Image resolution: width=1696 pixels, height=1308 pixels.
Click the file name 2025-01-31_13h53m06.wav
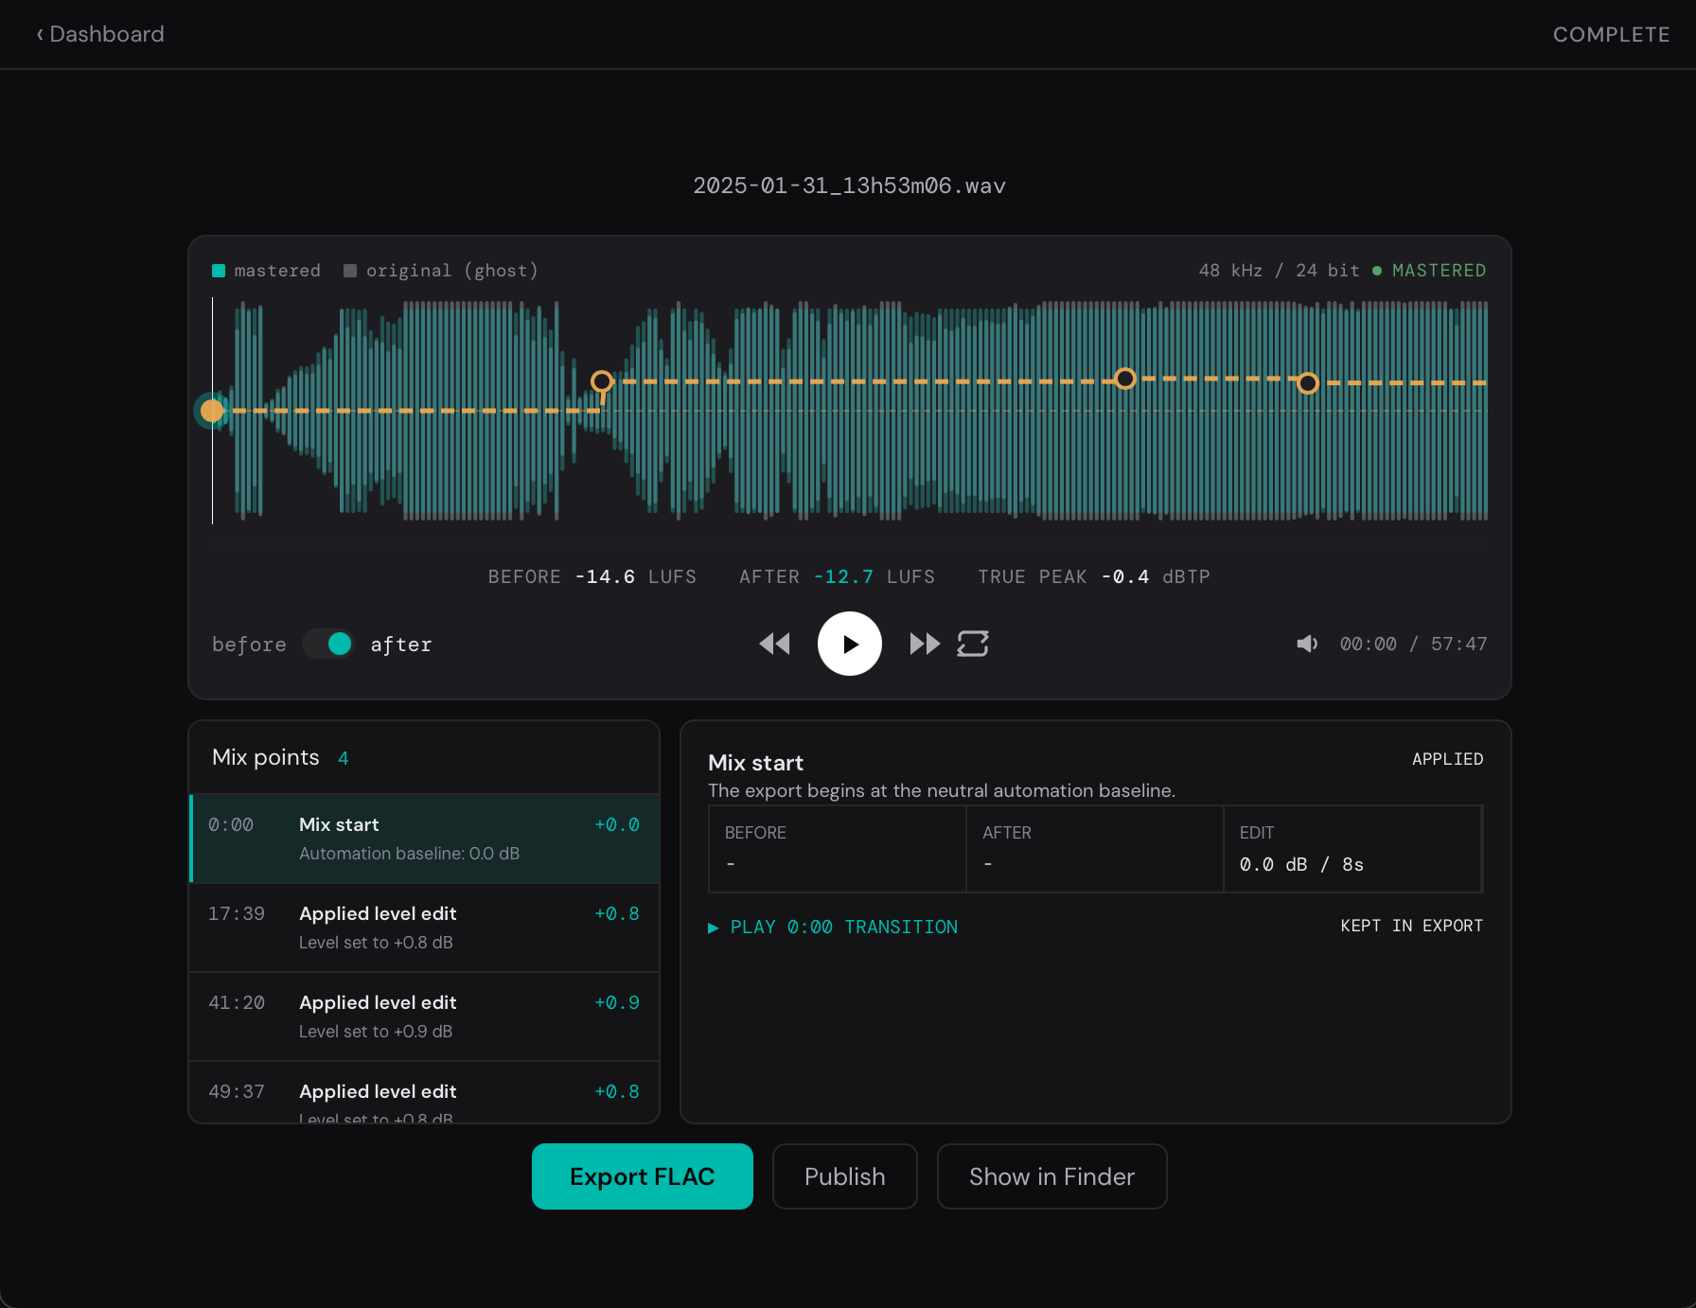849,186
